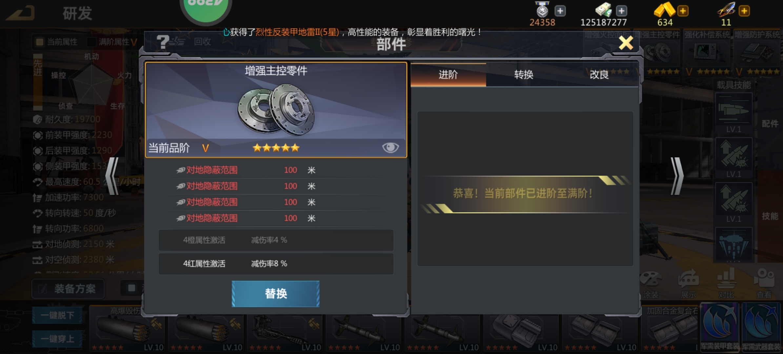Switch to the 转换 tab

[524, 75]
